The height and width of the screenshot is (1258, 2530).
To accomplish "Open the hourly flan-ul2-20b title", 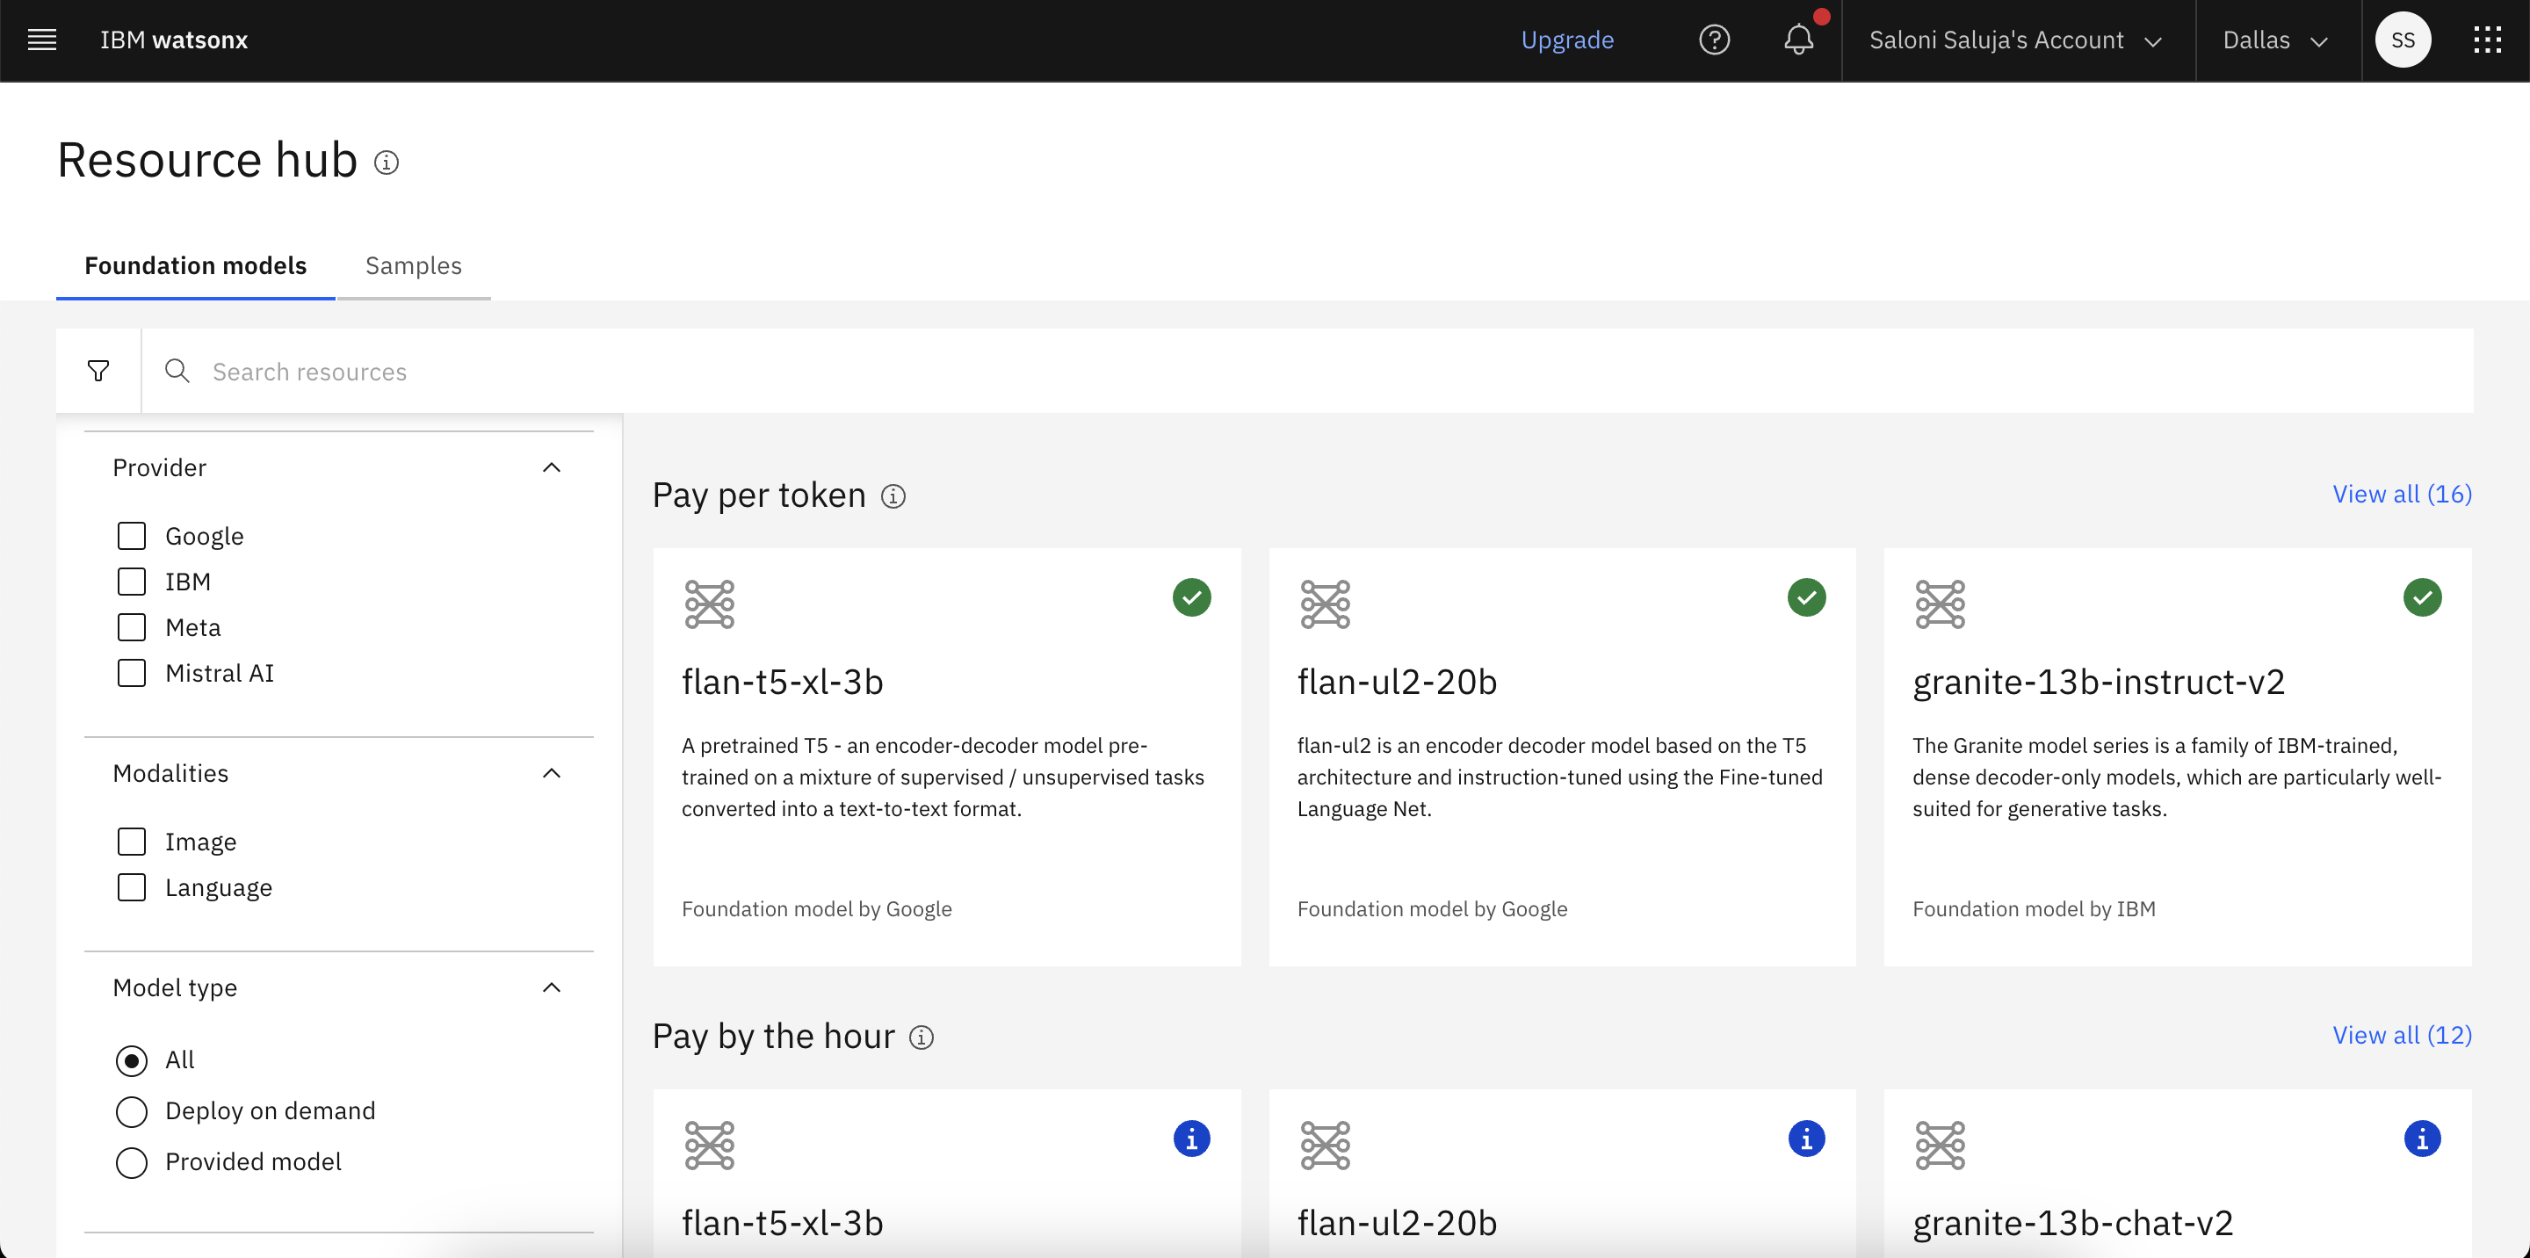I will [1397, 1223].
